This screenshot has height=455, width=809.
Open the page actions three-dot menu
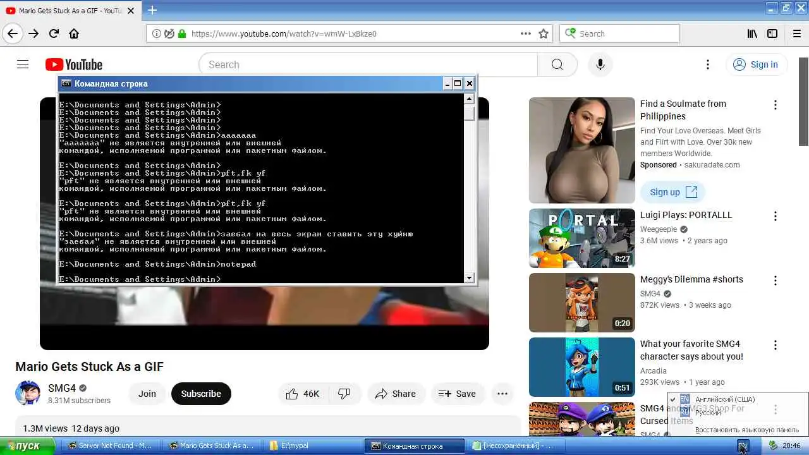[x=526, y=33]
